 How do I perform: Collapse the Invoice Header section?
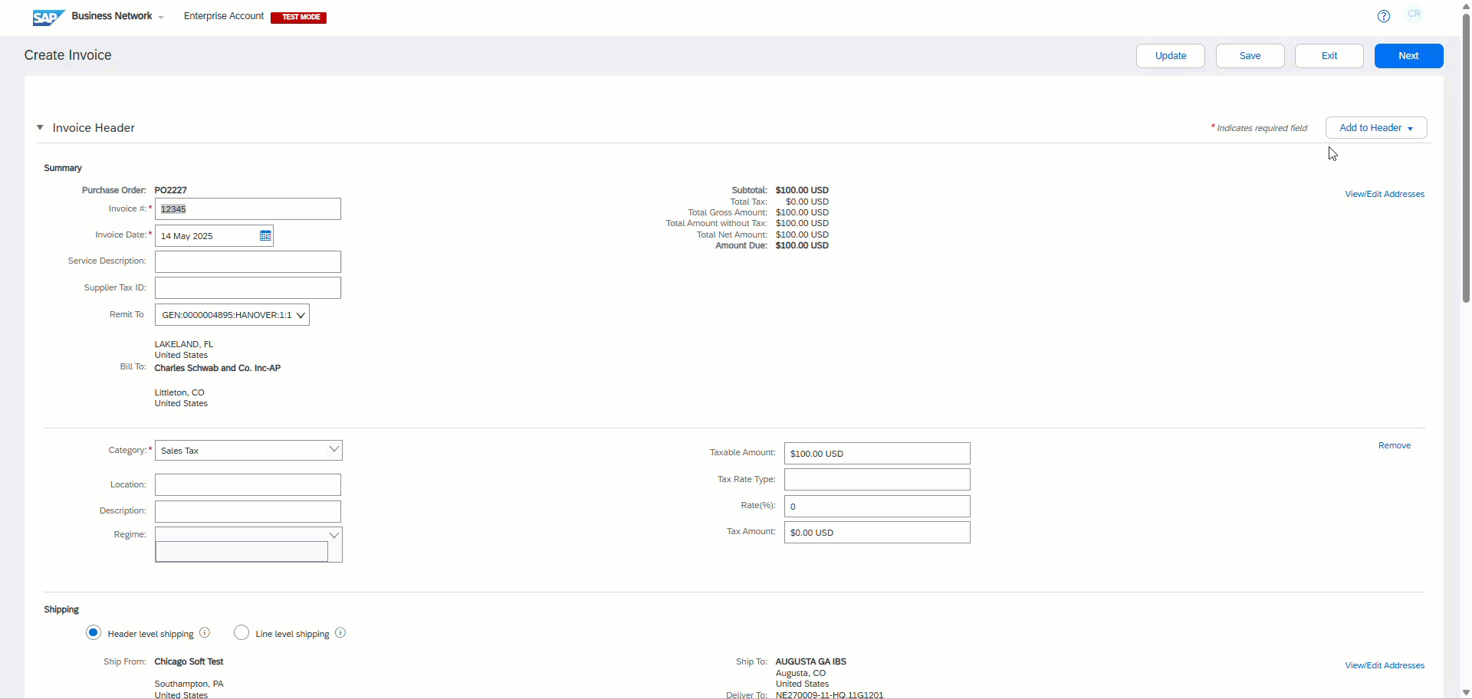(40, 128)
